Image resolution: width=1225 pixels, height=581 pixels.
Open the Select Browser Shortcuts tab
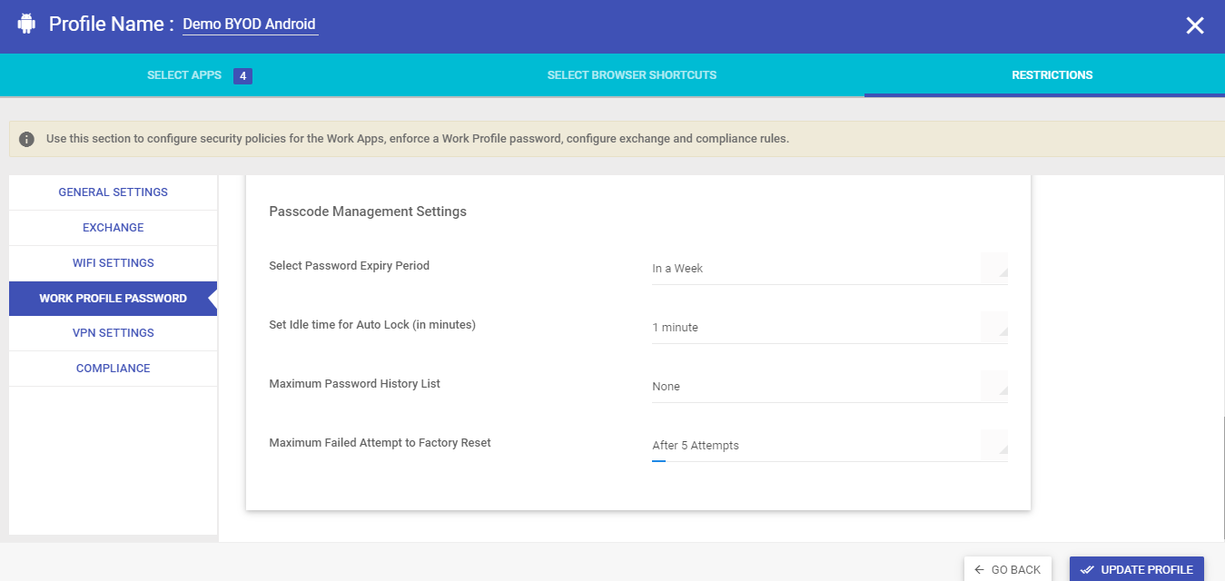click(632, 75)
